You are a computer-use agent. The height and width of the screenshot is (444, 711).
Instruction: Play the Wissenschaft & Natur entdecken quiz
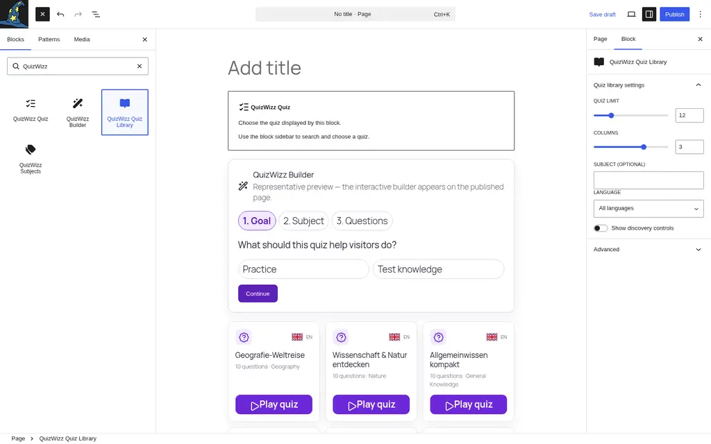click(371, 404)
